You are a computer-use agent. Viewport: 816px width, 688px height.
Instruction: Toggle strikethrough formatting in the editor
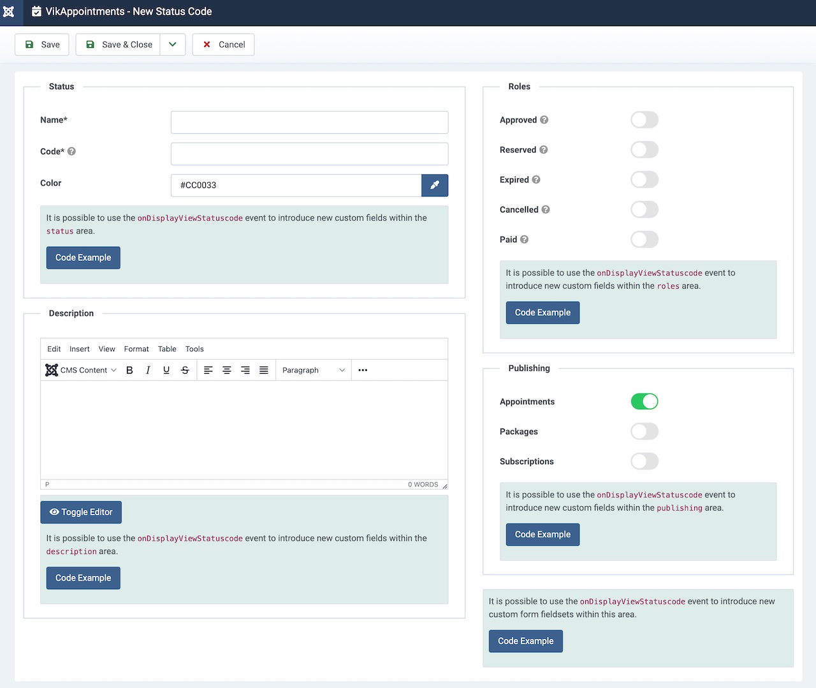coord(185,370)
